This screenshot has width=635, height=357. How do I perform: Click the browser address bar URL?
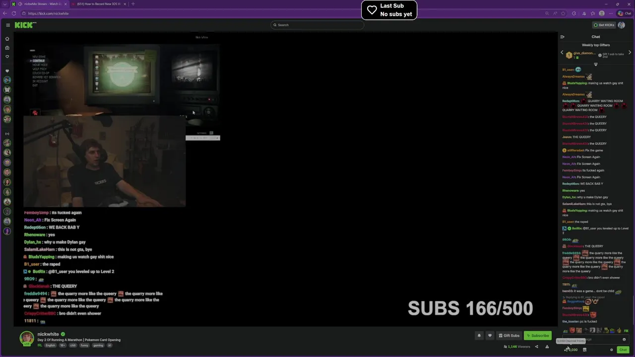click(48, 13)
